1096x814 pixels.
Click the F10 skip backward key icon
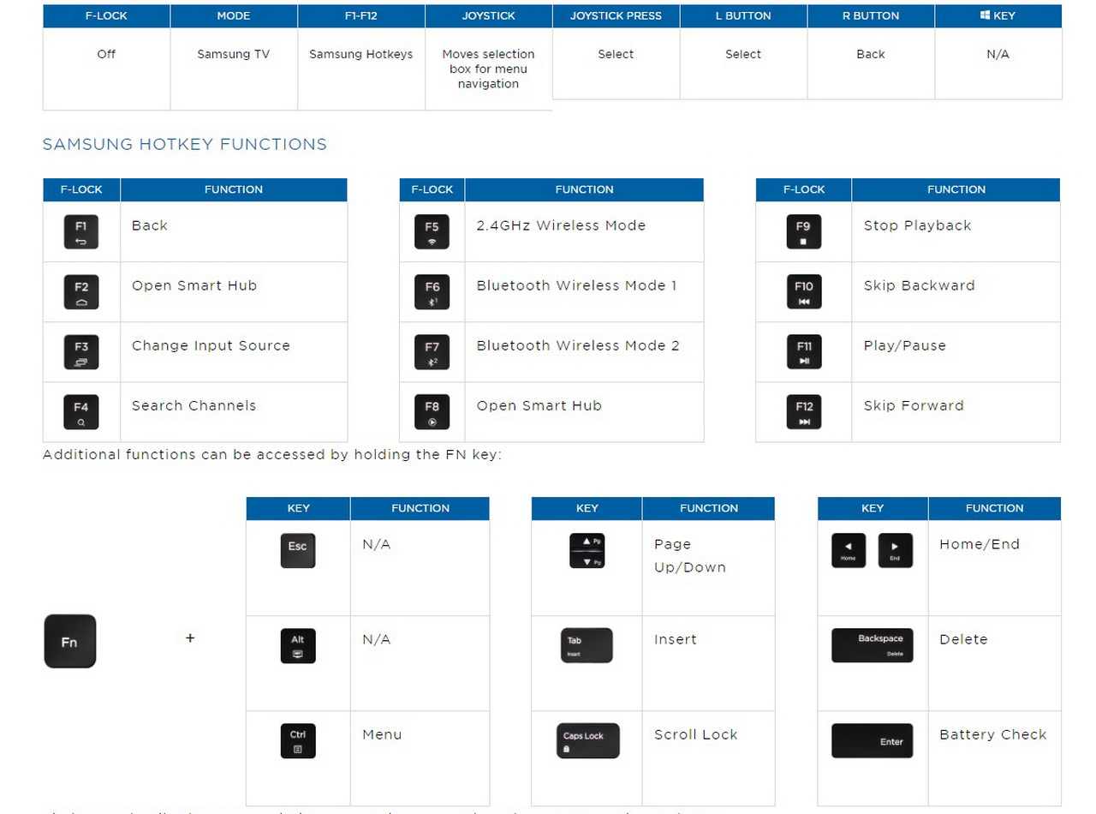pyautogui.click(x=804, y=292)
